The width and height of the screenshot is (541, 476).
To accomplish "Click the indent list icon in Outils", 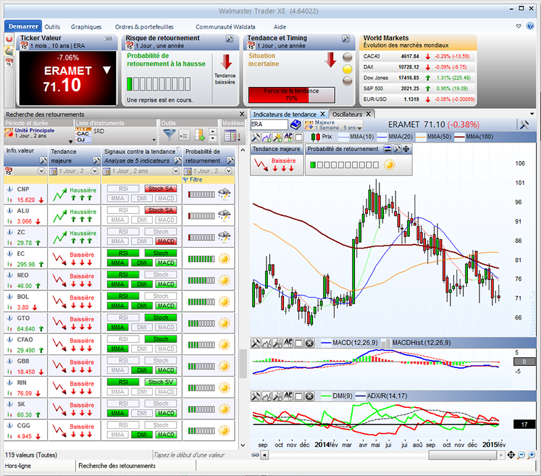I will tap(184, 135).
